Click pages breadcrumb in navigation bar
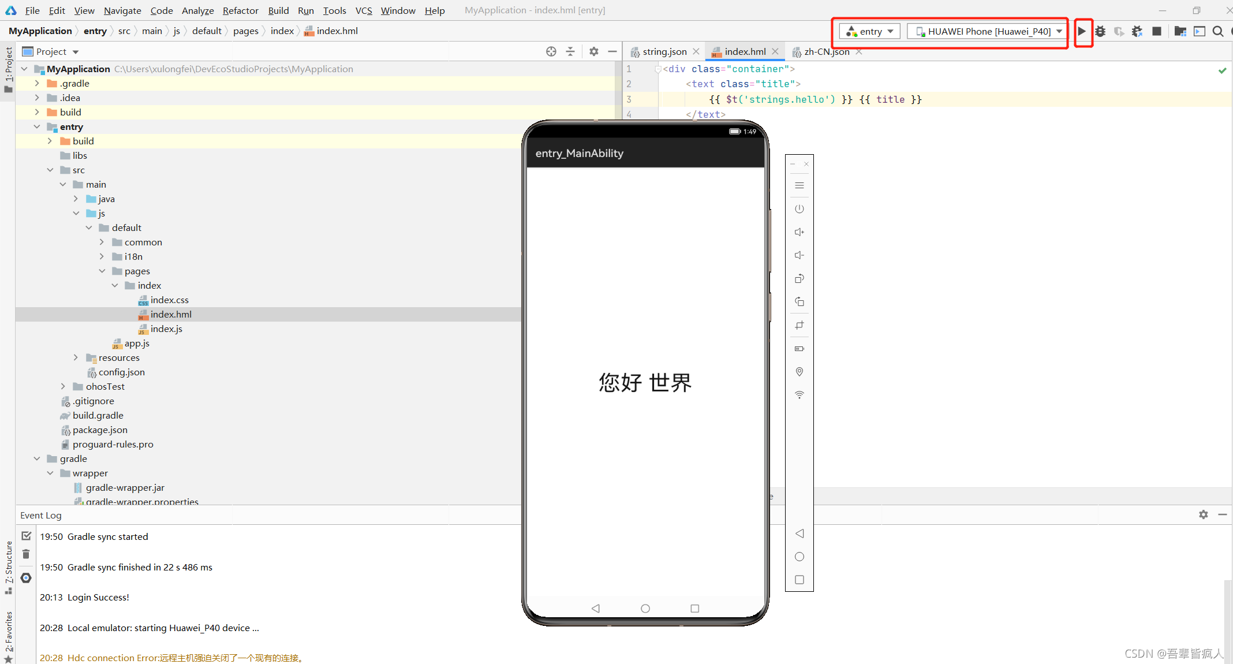Viewport: 1233px width, 664px height. click(x=245, y=31)
